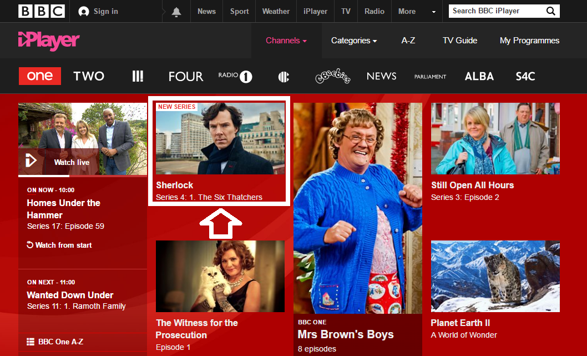Select the S4C channel logo
This screenshot has width=587, height=356.
525,77
